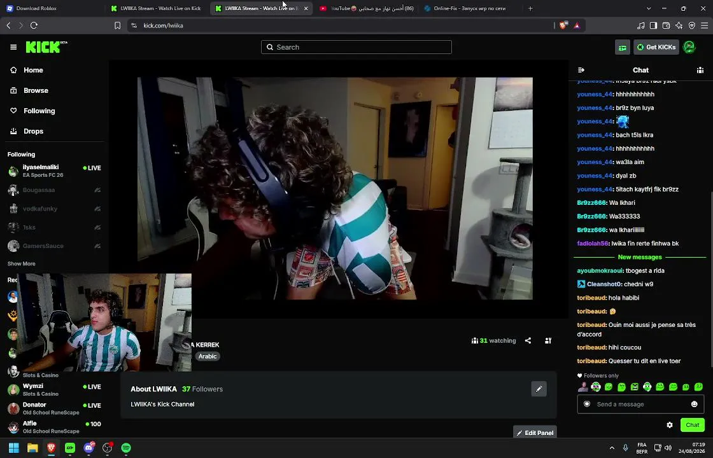Focus the Send a message field
Viewport: 713px width, 458px height.
[x=640, y=405]
